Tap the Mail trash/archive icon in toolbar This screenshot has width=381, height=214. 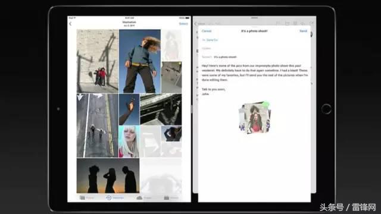pyautogui.click(x=295, y=24)
